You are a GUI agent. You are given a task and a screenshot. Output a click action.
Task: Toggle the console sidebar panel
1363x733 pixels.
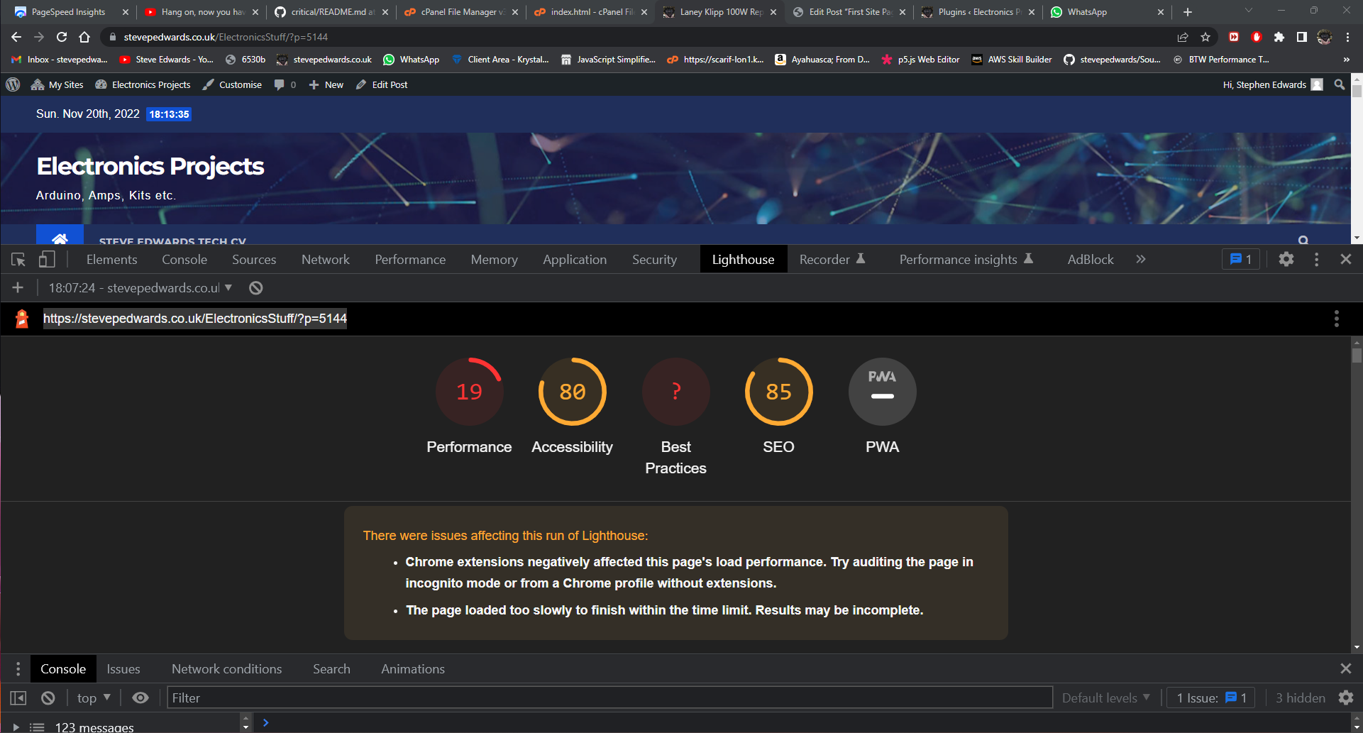18,698
